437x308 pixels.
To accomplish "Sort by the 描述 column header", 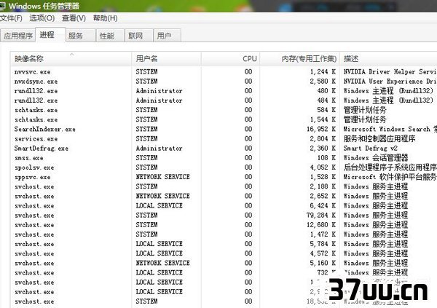I will coord(388,58).
